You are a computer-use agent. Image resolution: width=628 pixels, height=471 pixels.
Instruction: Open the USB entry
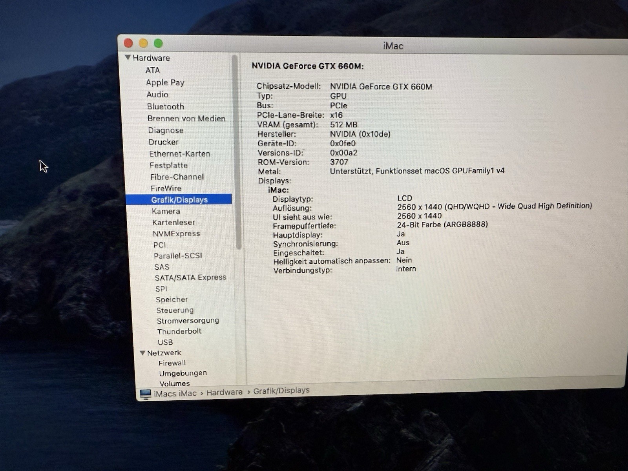pyautogui.click(x=165, y=342)
